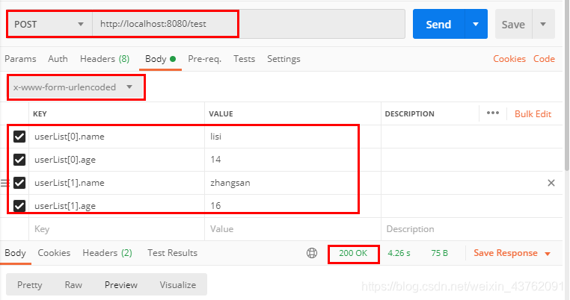Switch to Bulk Edit mode
Viewport: 570px width, 300px height.
point(533,114)
